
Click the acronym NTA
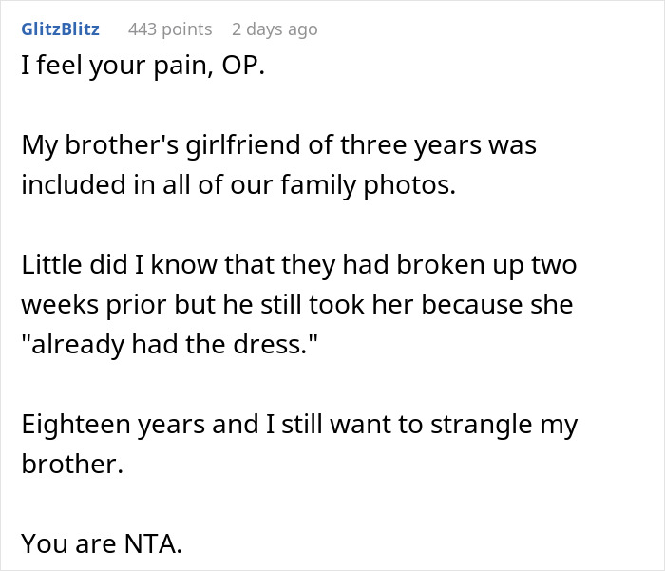tap(153, 543)
